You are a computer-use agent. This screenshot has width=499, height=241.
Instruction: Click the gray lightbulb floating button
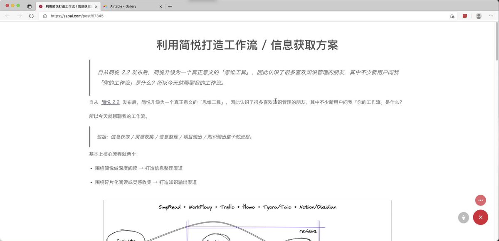tap(463, 217)
